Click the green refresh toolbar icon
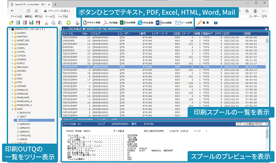This screenshot has width=276, height=163. click(68, 23)
